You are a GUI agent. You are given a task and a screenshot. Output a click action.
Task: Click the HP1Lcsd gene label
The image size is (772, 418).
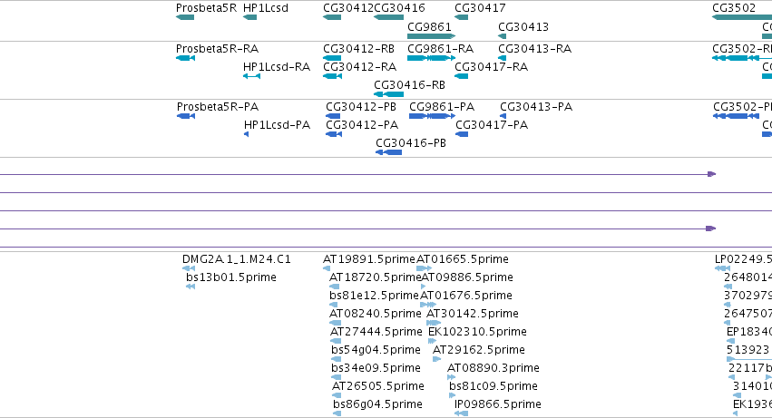pos(266,8)
